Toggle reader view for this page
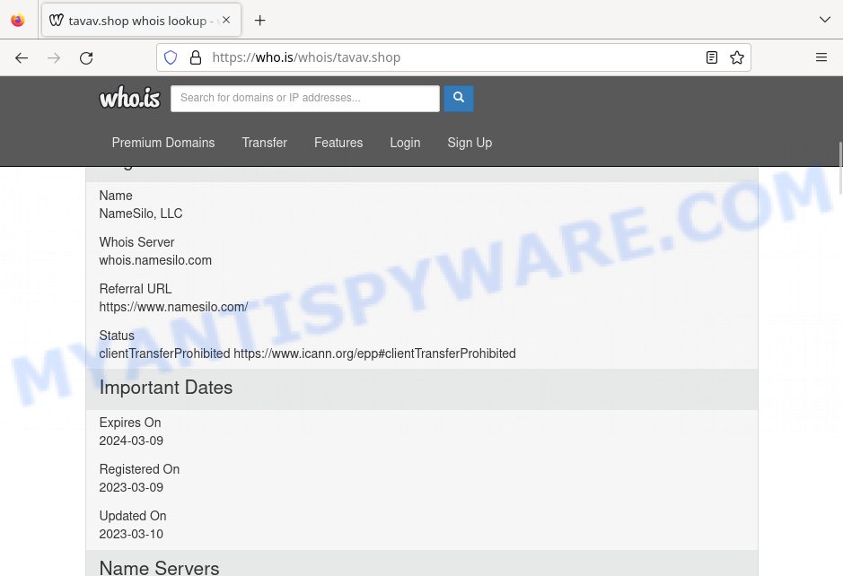 (x=712, y=57)
